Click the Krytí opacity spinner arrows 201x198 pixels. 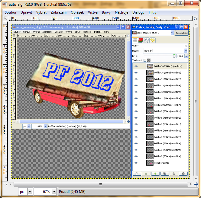tap(186, 56)
